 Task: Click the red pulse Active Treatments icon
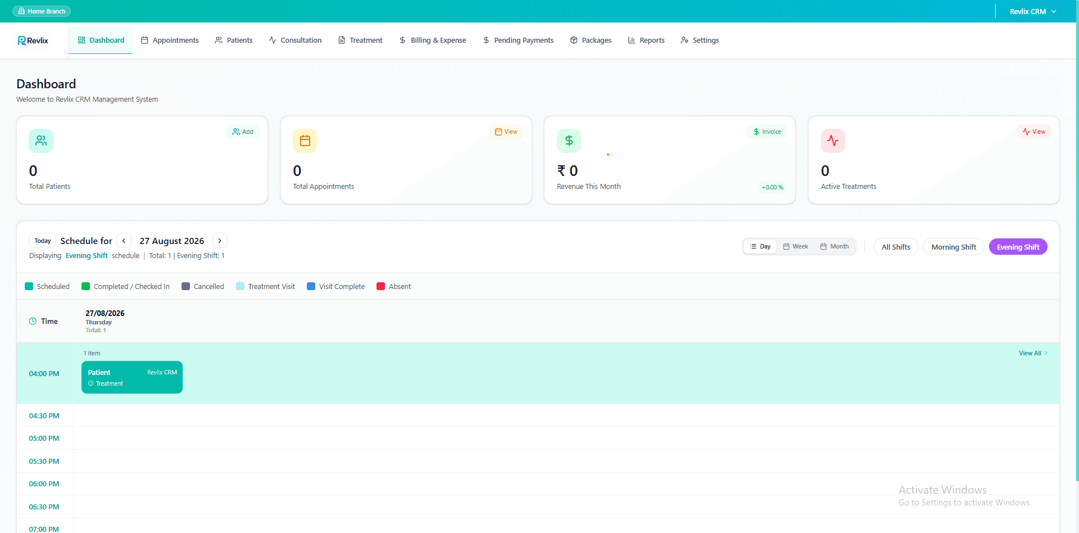tap(833, 141)
